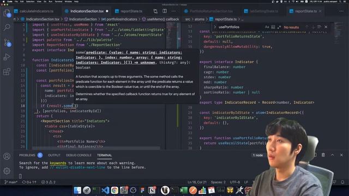349x196 pixels.
Task: Close the bottom panel
Action: (x=341, y=155)
